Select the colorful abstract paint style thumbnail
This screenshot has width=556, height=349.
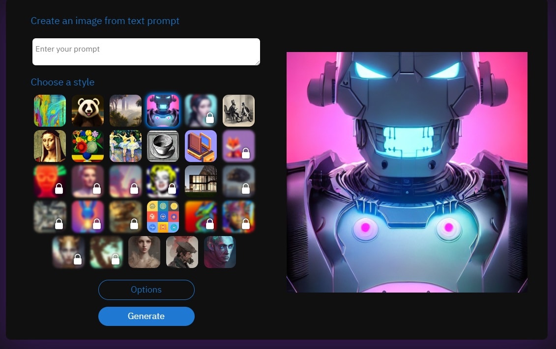coord(50,110)
